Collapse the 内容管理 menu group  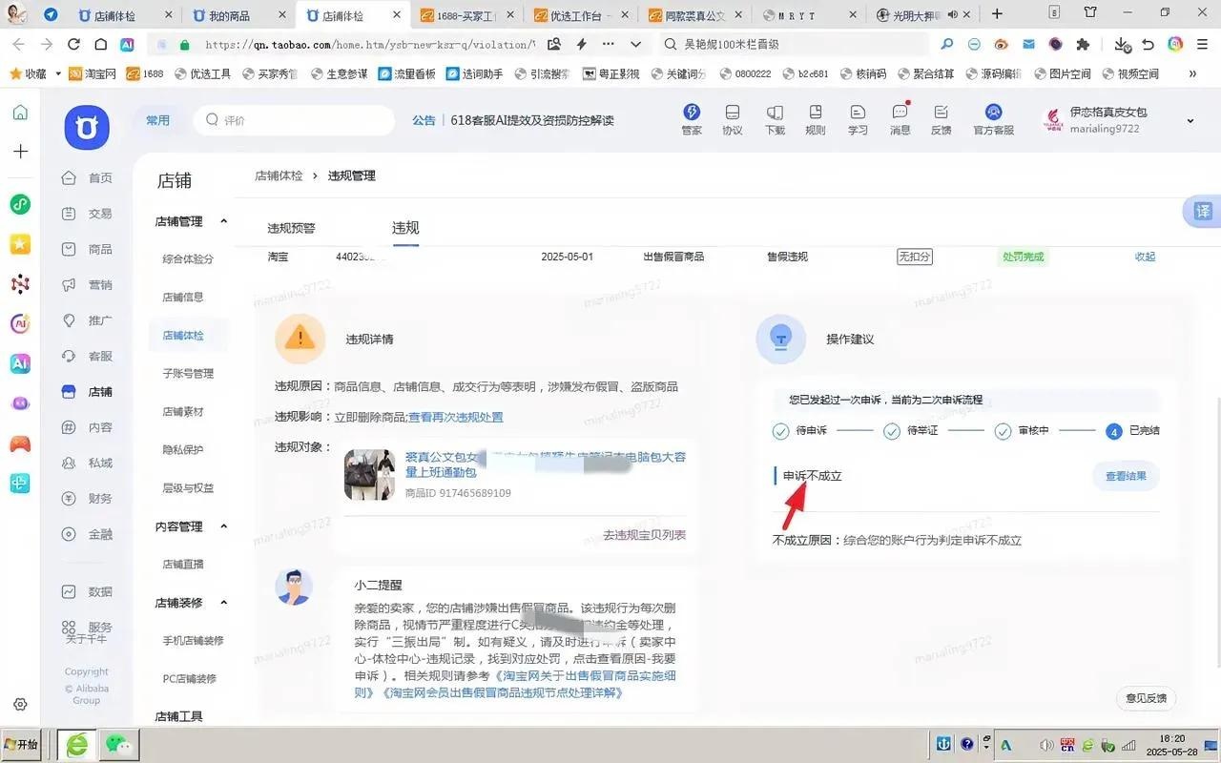[x=224, y=526]
